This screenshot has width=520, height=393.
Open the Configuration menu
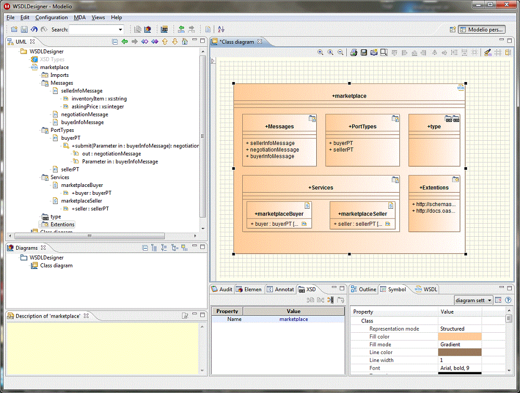51,18
